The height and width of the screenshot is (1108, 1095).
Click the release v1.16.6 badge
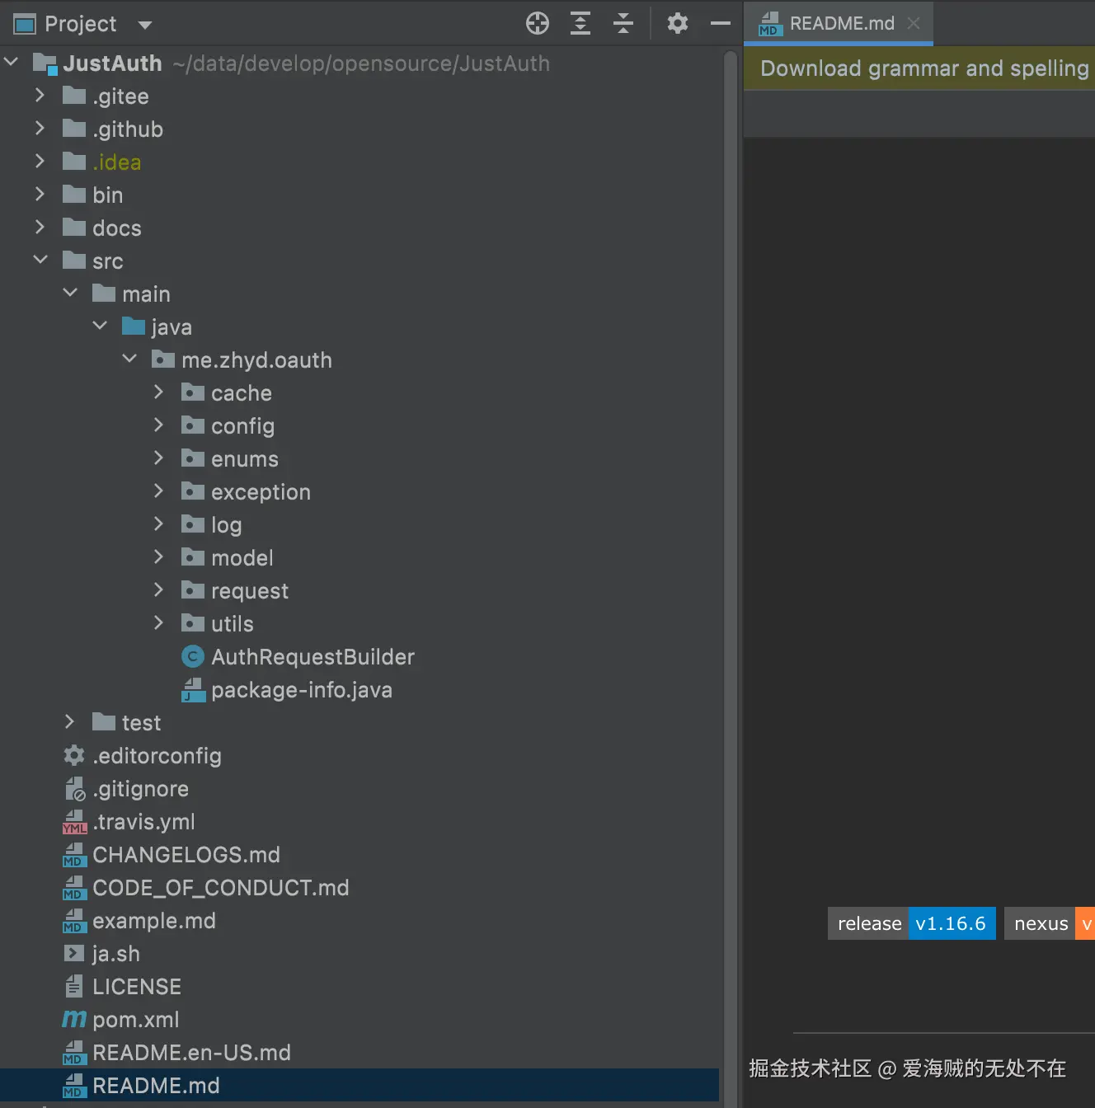[912, 923]
